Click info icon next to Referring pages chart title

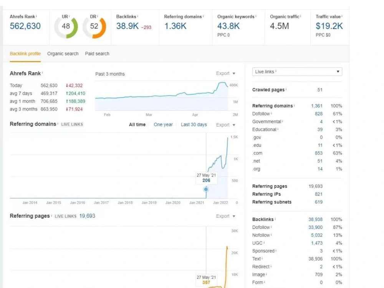(x=51, y=215)
